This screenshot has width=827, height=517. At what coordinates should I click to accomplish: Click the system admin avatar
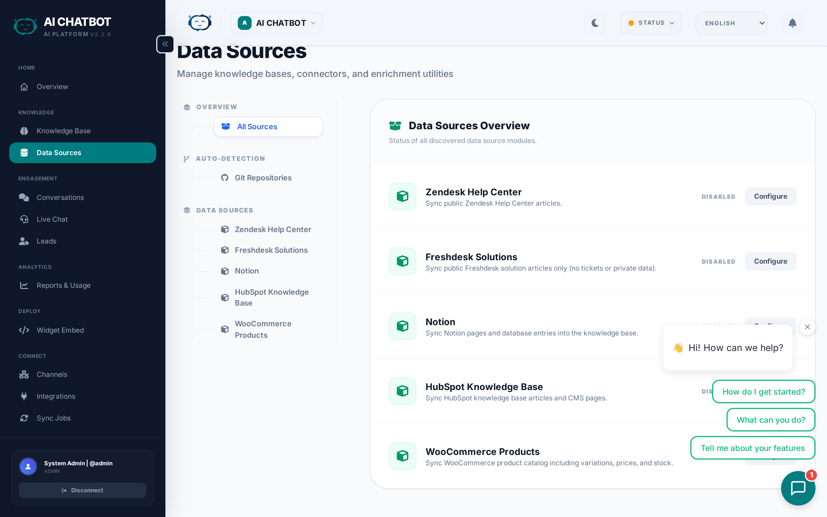pos(28,466)
